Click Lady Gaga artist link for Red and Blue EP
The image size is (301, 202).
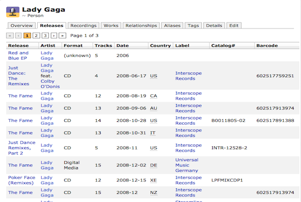[47, 56]
